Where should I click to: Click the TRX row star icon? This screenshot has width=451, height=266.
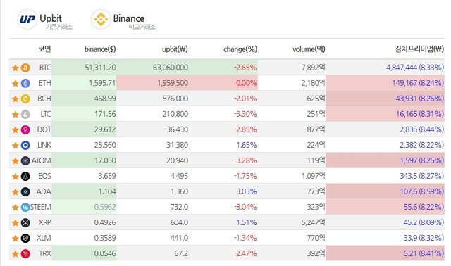click(x=16, y=254)
